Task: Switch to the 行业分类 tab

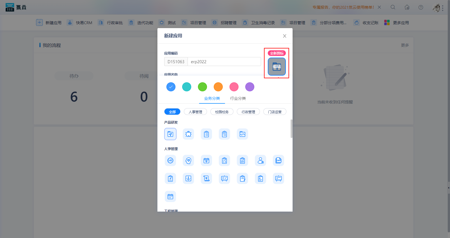Action: pos(238,98)
